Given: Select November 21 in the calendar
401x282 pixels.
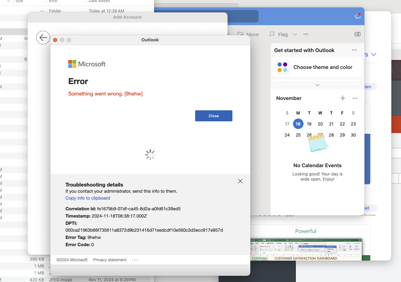Looking at the screenshot, I should click(x=331, y=124).
